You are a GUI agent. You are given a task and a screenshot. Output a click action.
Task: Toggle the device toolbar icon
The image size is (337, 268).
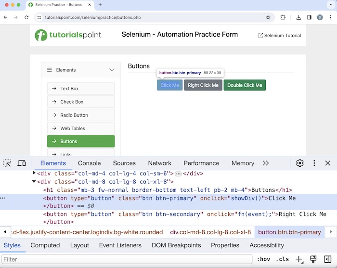tap(22, 163)
